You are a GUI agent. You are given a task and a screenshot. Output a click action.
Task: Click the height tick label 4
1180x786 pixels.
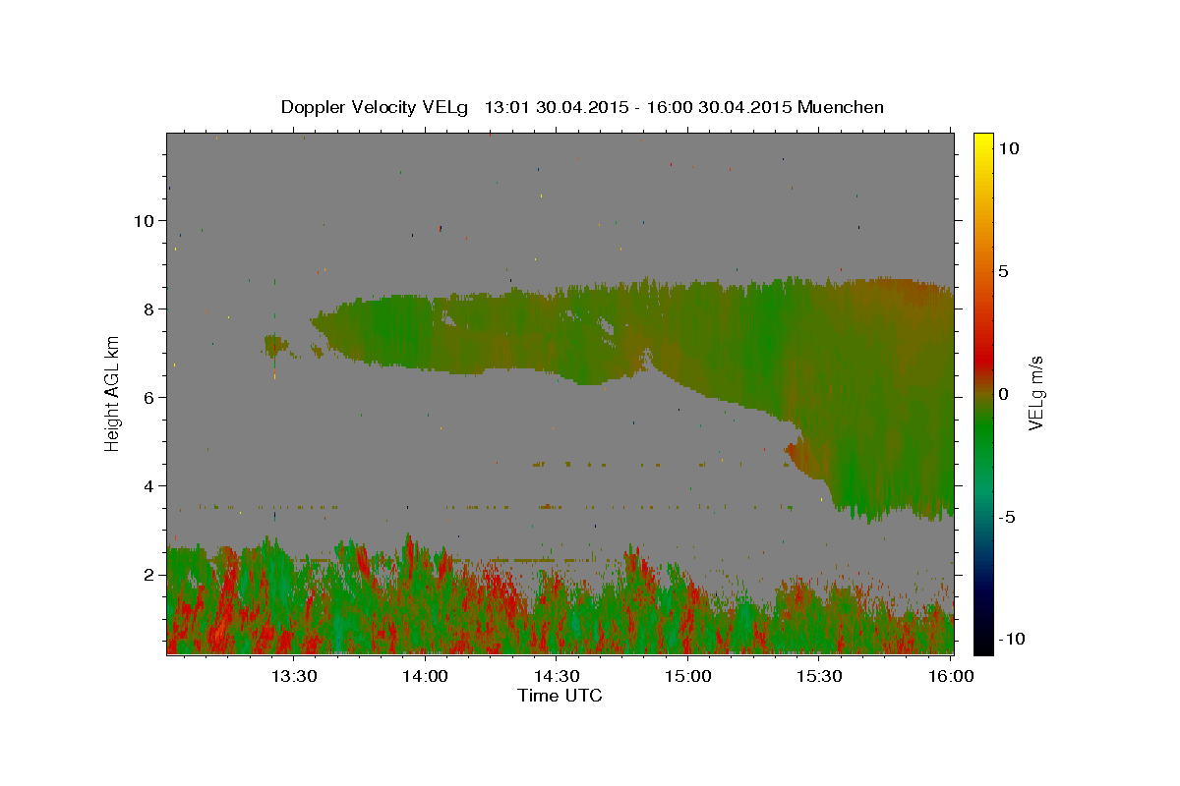pyautogui.click(x=149, y=485)
